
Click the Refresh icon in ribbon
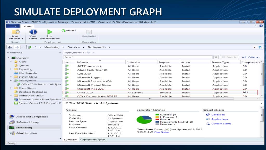pos(64,30)
